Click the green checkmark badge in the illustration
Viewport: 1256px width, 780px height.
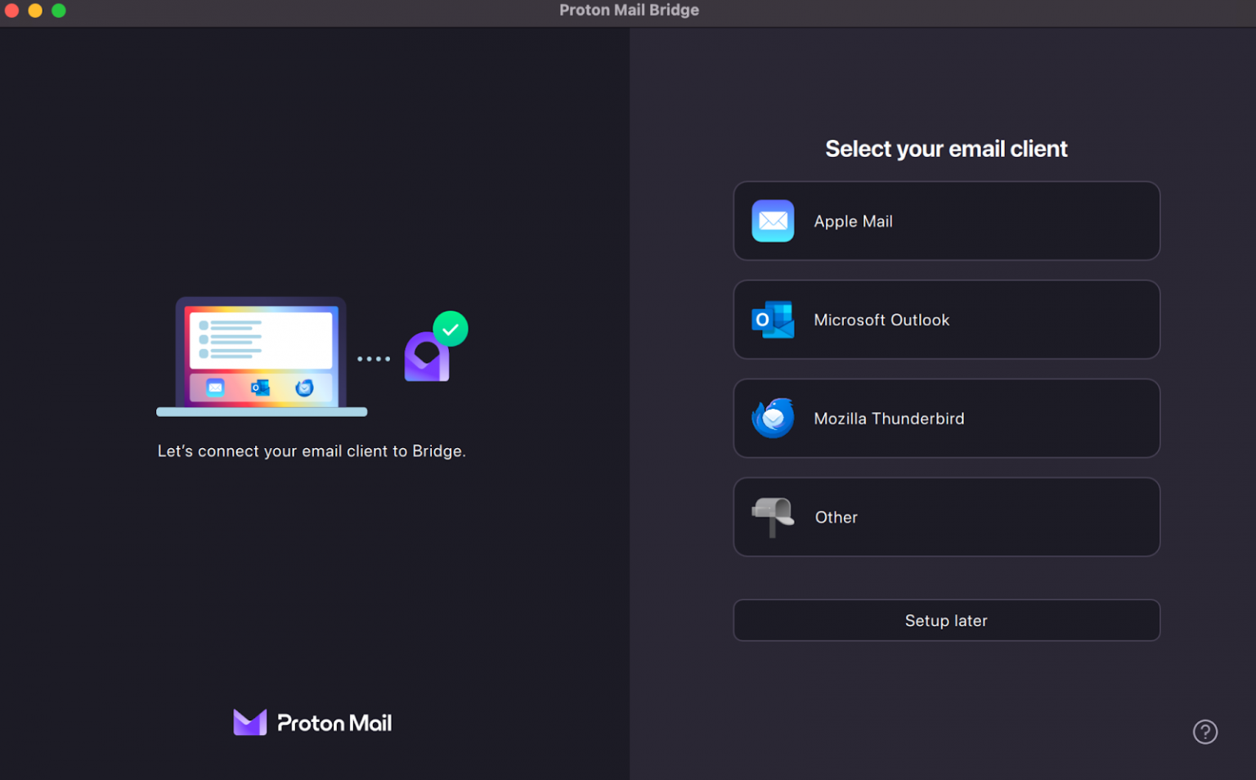point(449,328)
